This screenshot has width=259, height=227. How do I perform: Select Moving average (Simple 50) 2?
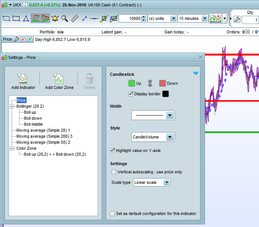pos(43,142)
